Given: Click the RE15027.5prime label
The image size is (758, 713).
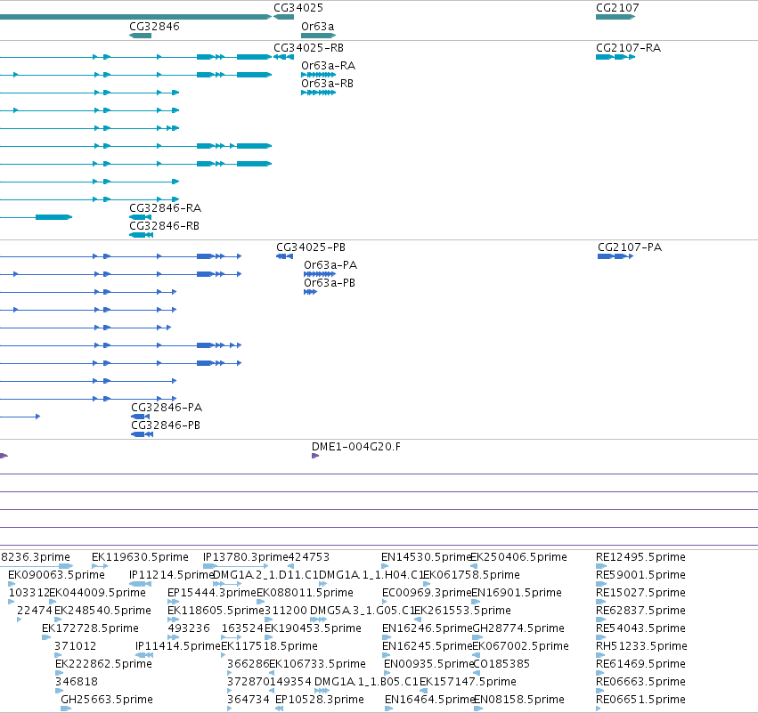Looking at the screenshot, I should pos(640,593).
